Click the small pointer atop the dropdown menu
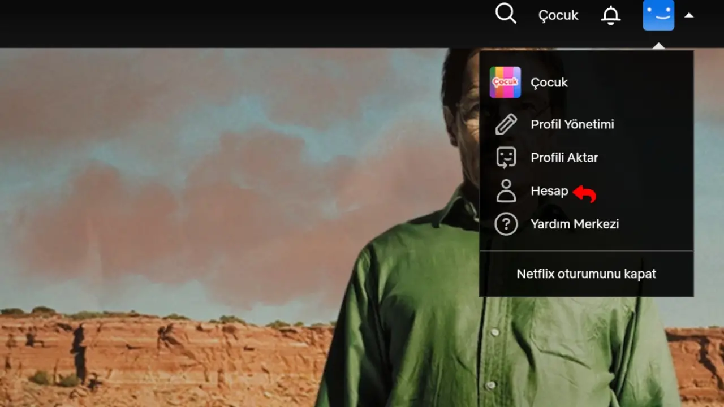The image size is (724, 407). tap(658, 46)
